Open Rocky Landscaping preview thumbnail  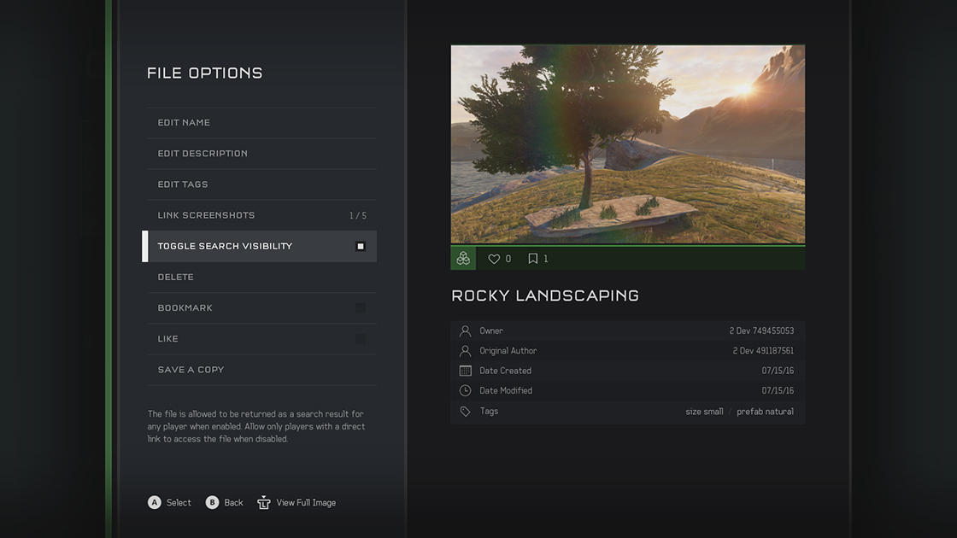tap(627, 144)
